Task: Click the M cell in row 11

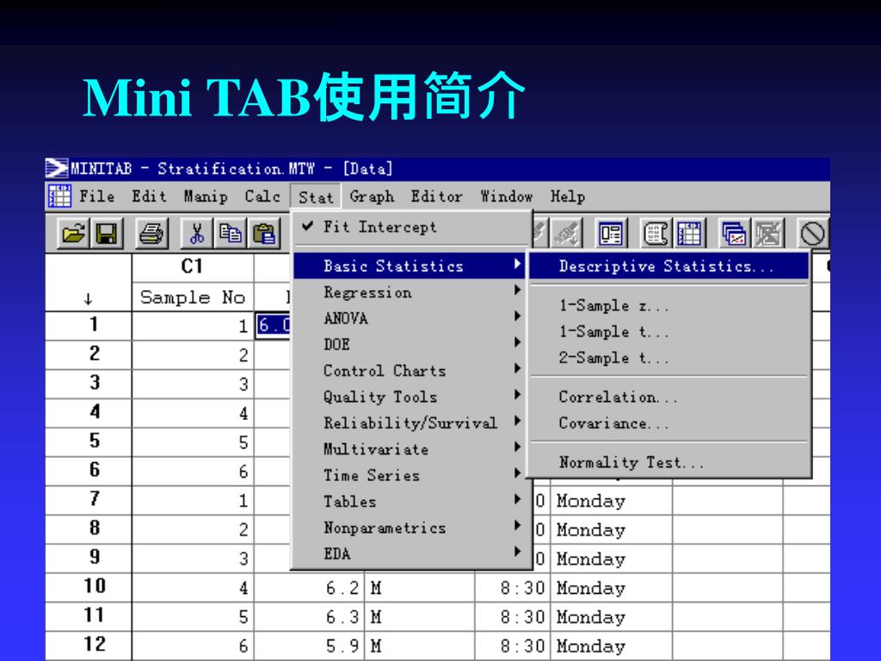Action: point(420,617)
